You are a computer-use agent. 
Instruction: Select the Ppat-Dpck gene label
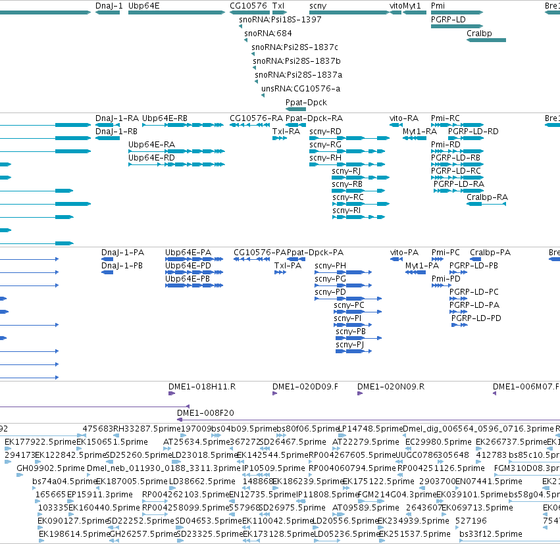[306, 103]
